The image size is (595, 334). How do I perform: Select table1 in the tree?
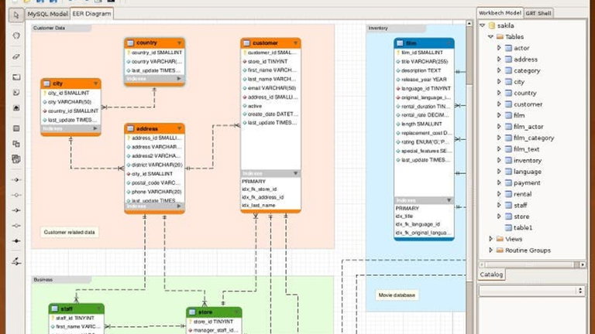[522, 228]
